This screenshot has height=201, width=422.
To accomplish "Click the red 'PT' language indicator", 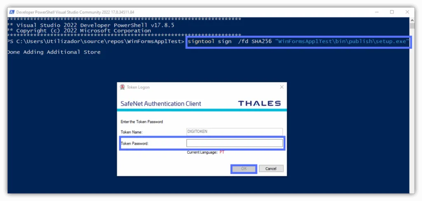I will (x=222, y=152).
